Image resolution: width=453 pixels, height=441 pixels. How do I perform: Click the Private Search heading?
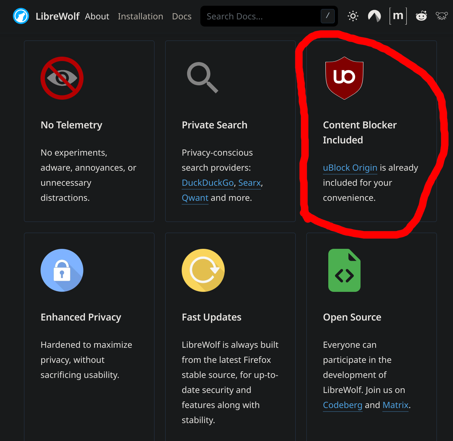[x=215, y=125]
